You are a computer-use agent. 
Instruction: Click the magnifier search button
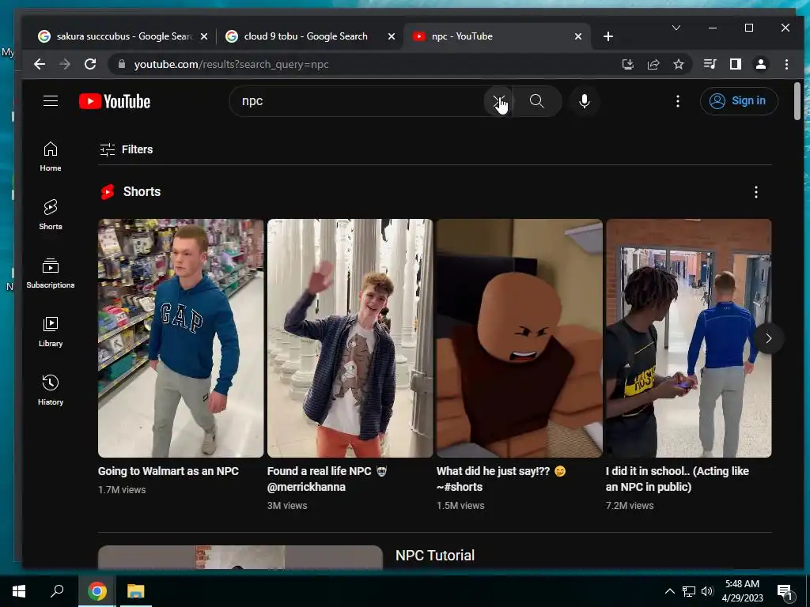pos(537,101)
